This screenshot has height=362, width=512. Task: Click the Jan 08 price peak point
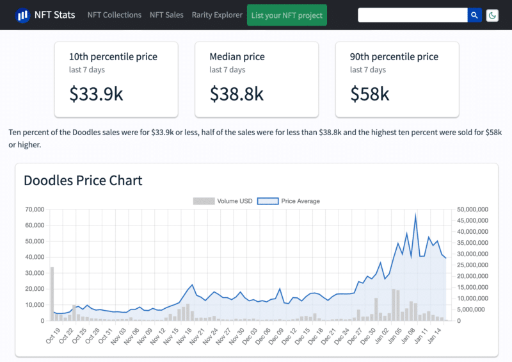coord(415,214)
